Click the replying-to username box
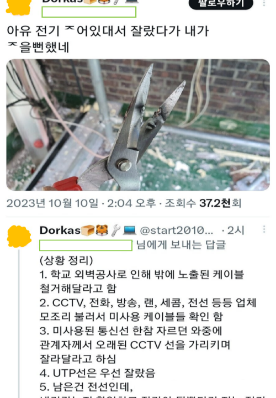 point(86,245)
